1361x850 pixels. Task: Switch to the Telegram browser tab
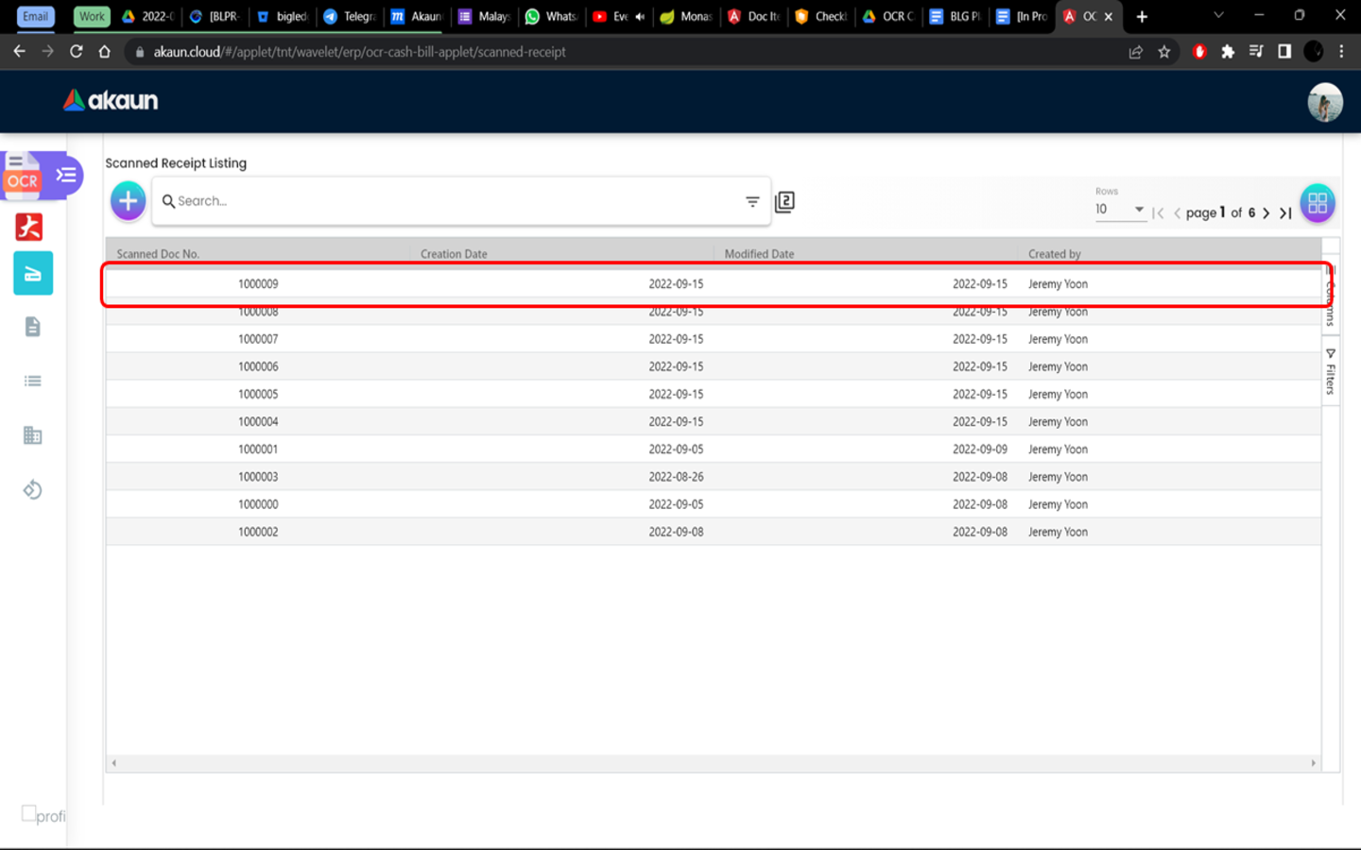pyautogui.click(x=349, y=16)
